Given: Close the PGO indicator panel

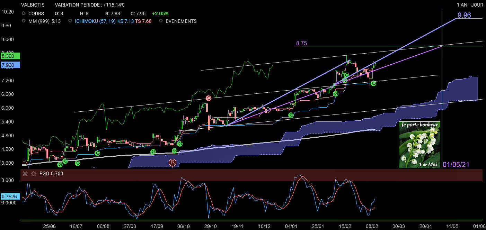Looking at the screenshot, I should pyautogui.click(x=25, y=174).
